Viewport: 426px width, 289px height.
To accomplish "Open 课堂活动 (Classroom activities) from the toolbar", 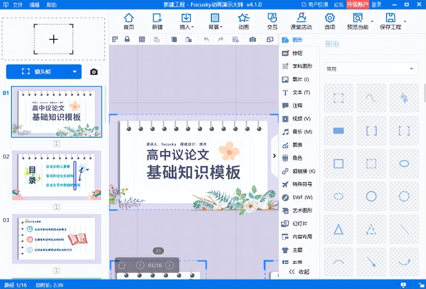I will [x=301, y=21].
